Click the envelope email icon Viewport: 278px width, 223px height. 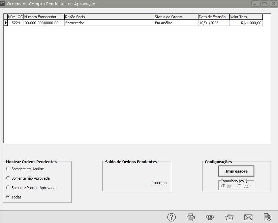(x=248, y=217)
